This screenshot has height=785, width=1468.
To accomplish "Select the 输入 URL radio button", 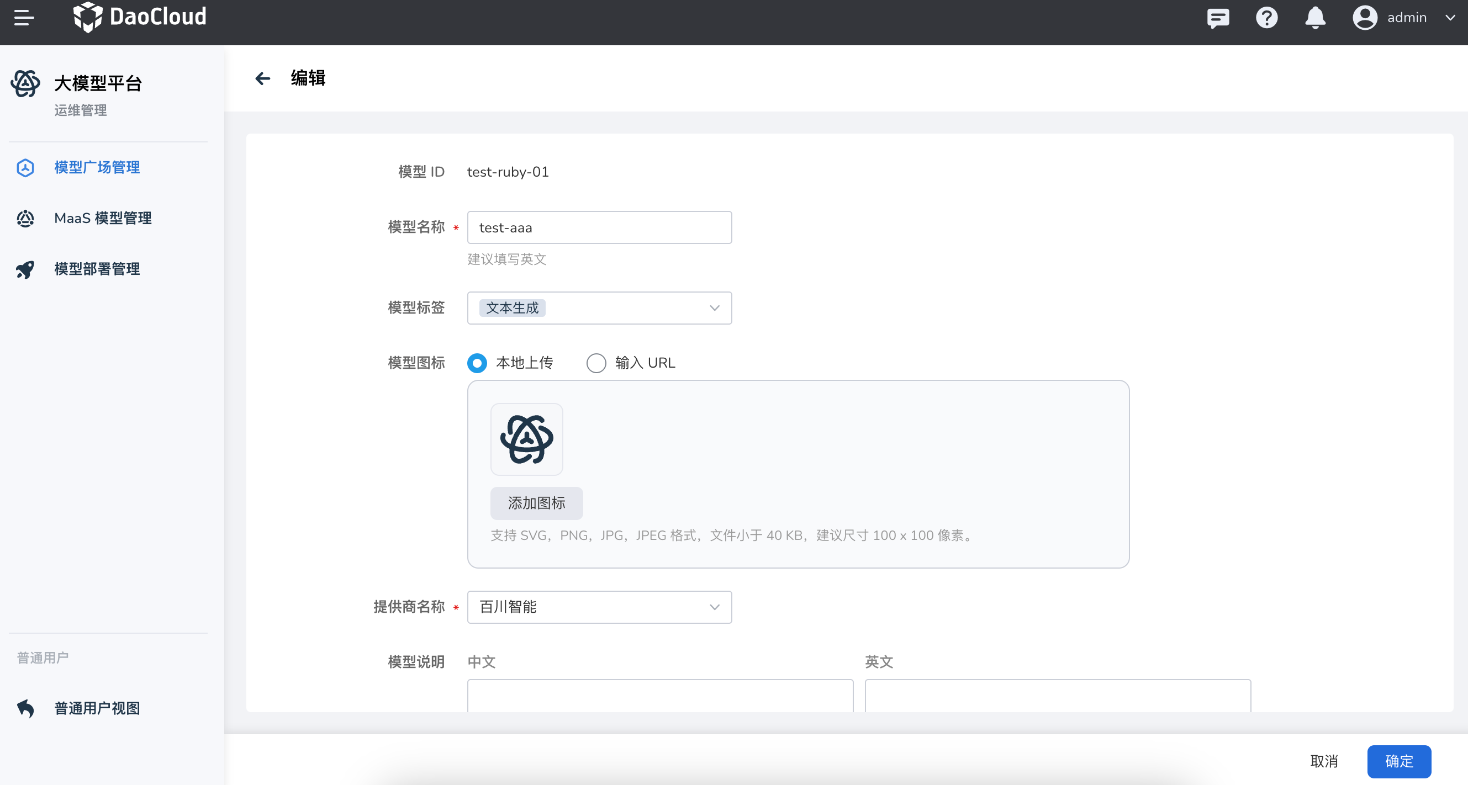I will pyautogui.click(x=596, y=363).
